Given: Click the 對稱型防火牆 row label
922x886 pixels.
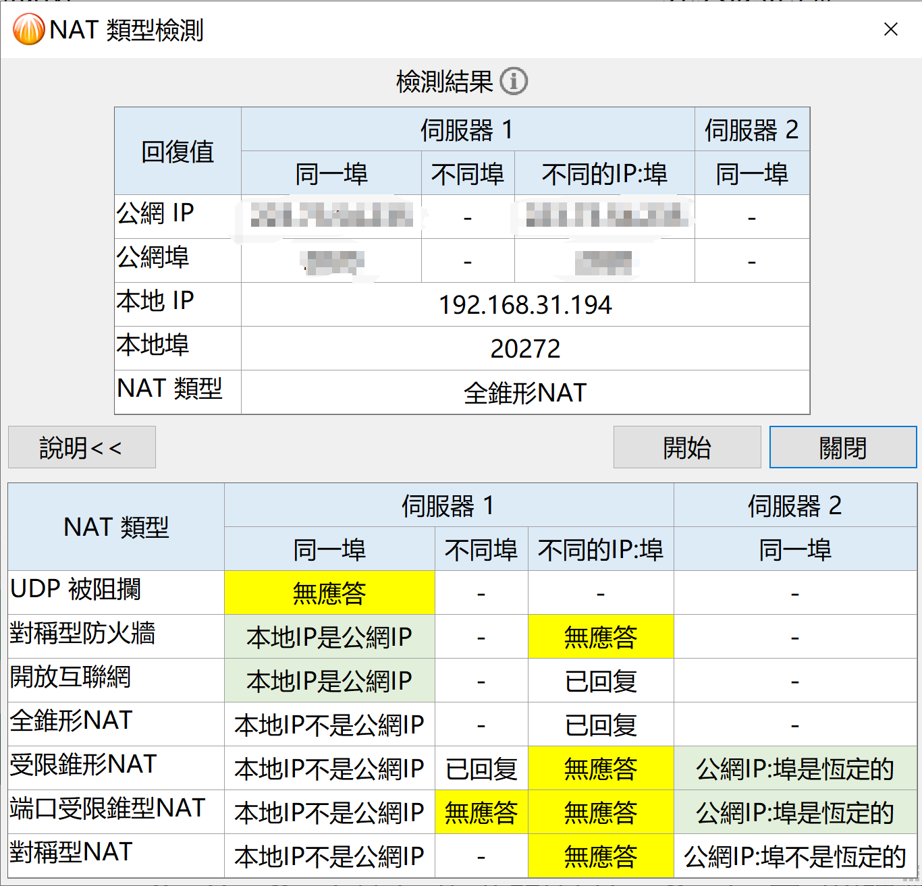Looking at the screenshot, I should pos(83,634).
